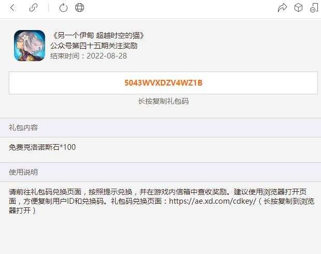Click the 请前往礼包码兑换页面 instruction text
This screenshot has width=321, height=254.
45,192
